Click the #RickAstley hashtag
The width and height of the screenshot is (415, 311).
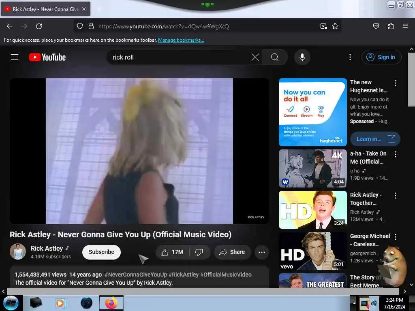click(x=184, y=275)
